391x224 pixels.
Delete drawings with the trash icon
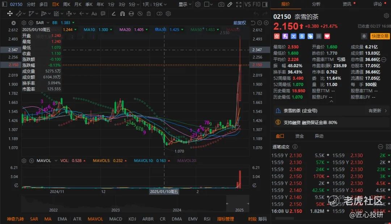point(149,14)
